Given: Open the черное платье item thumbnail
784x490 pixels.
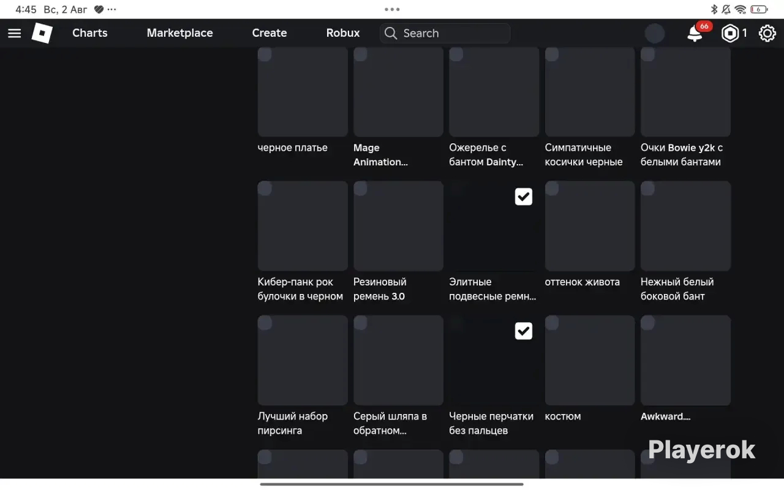Looking at the screenshot, I should pyautogui.click(x=303, y=92).
